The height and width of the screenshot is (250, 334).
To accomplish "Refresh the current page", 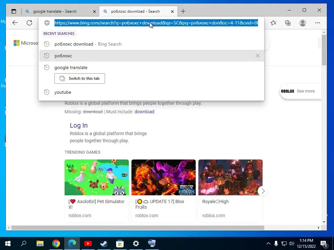I will tap(29, 23).
